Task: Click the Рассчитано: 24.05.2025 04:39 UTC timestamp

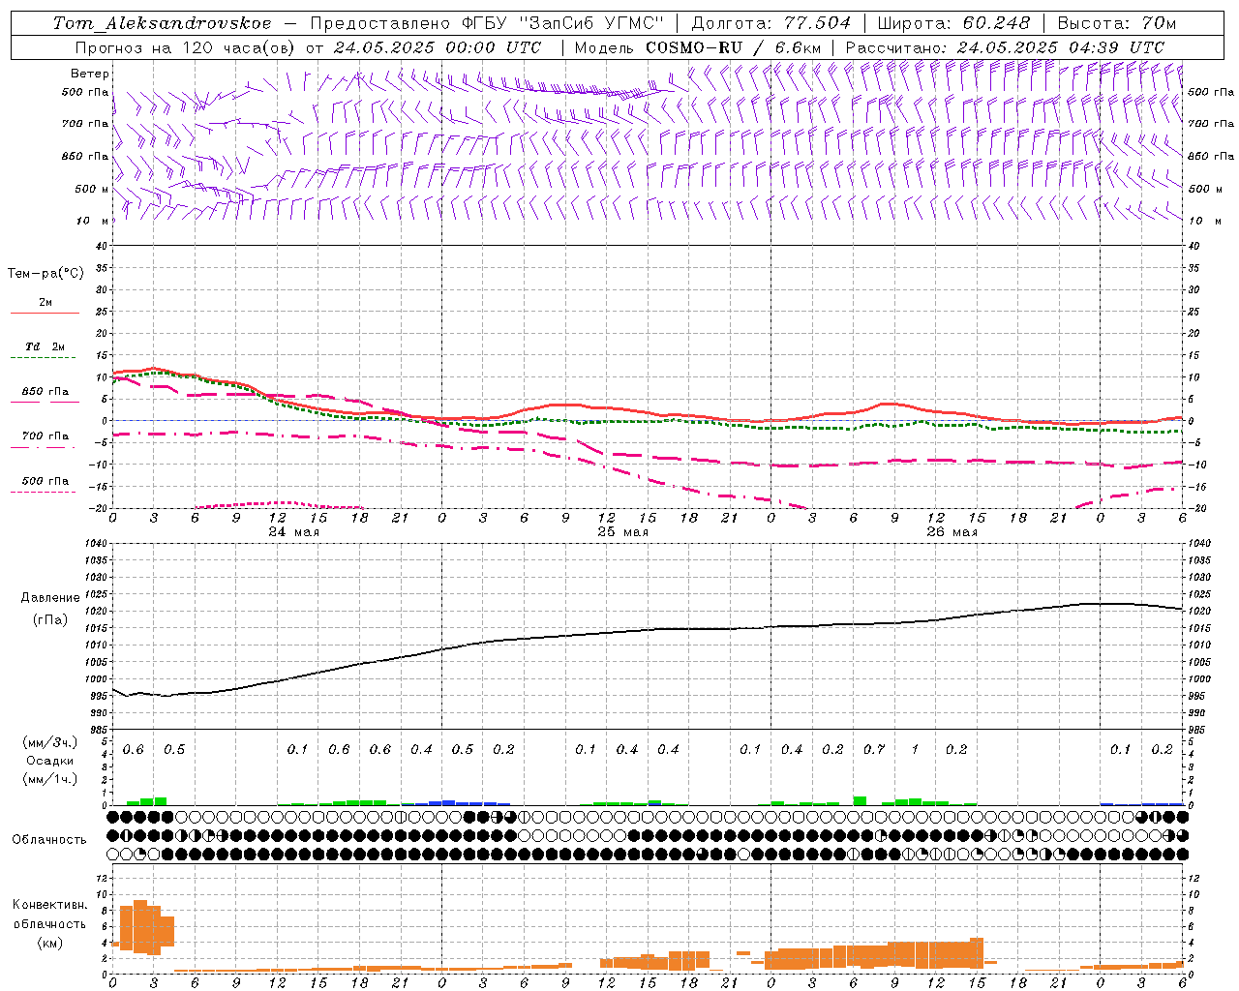Action: tap(1005, 47)
